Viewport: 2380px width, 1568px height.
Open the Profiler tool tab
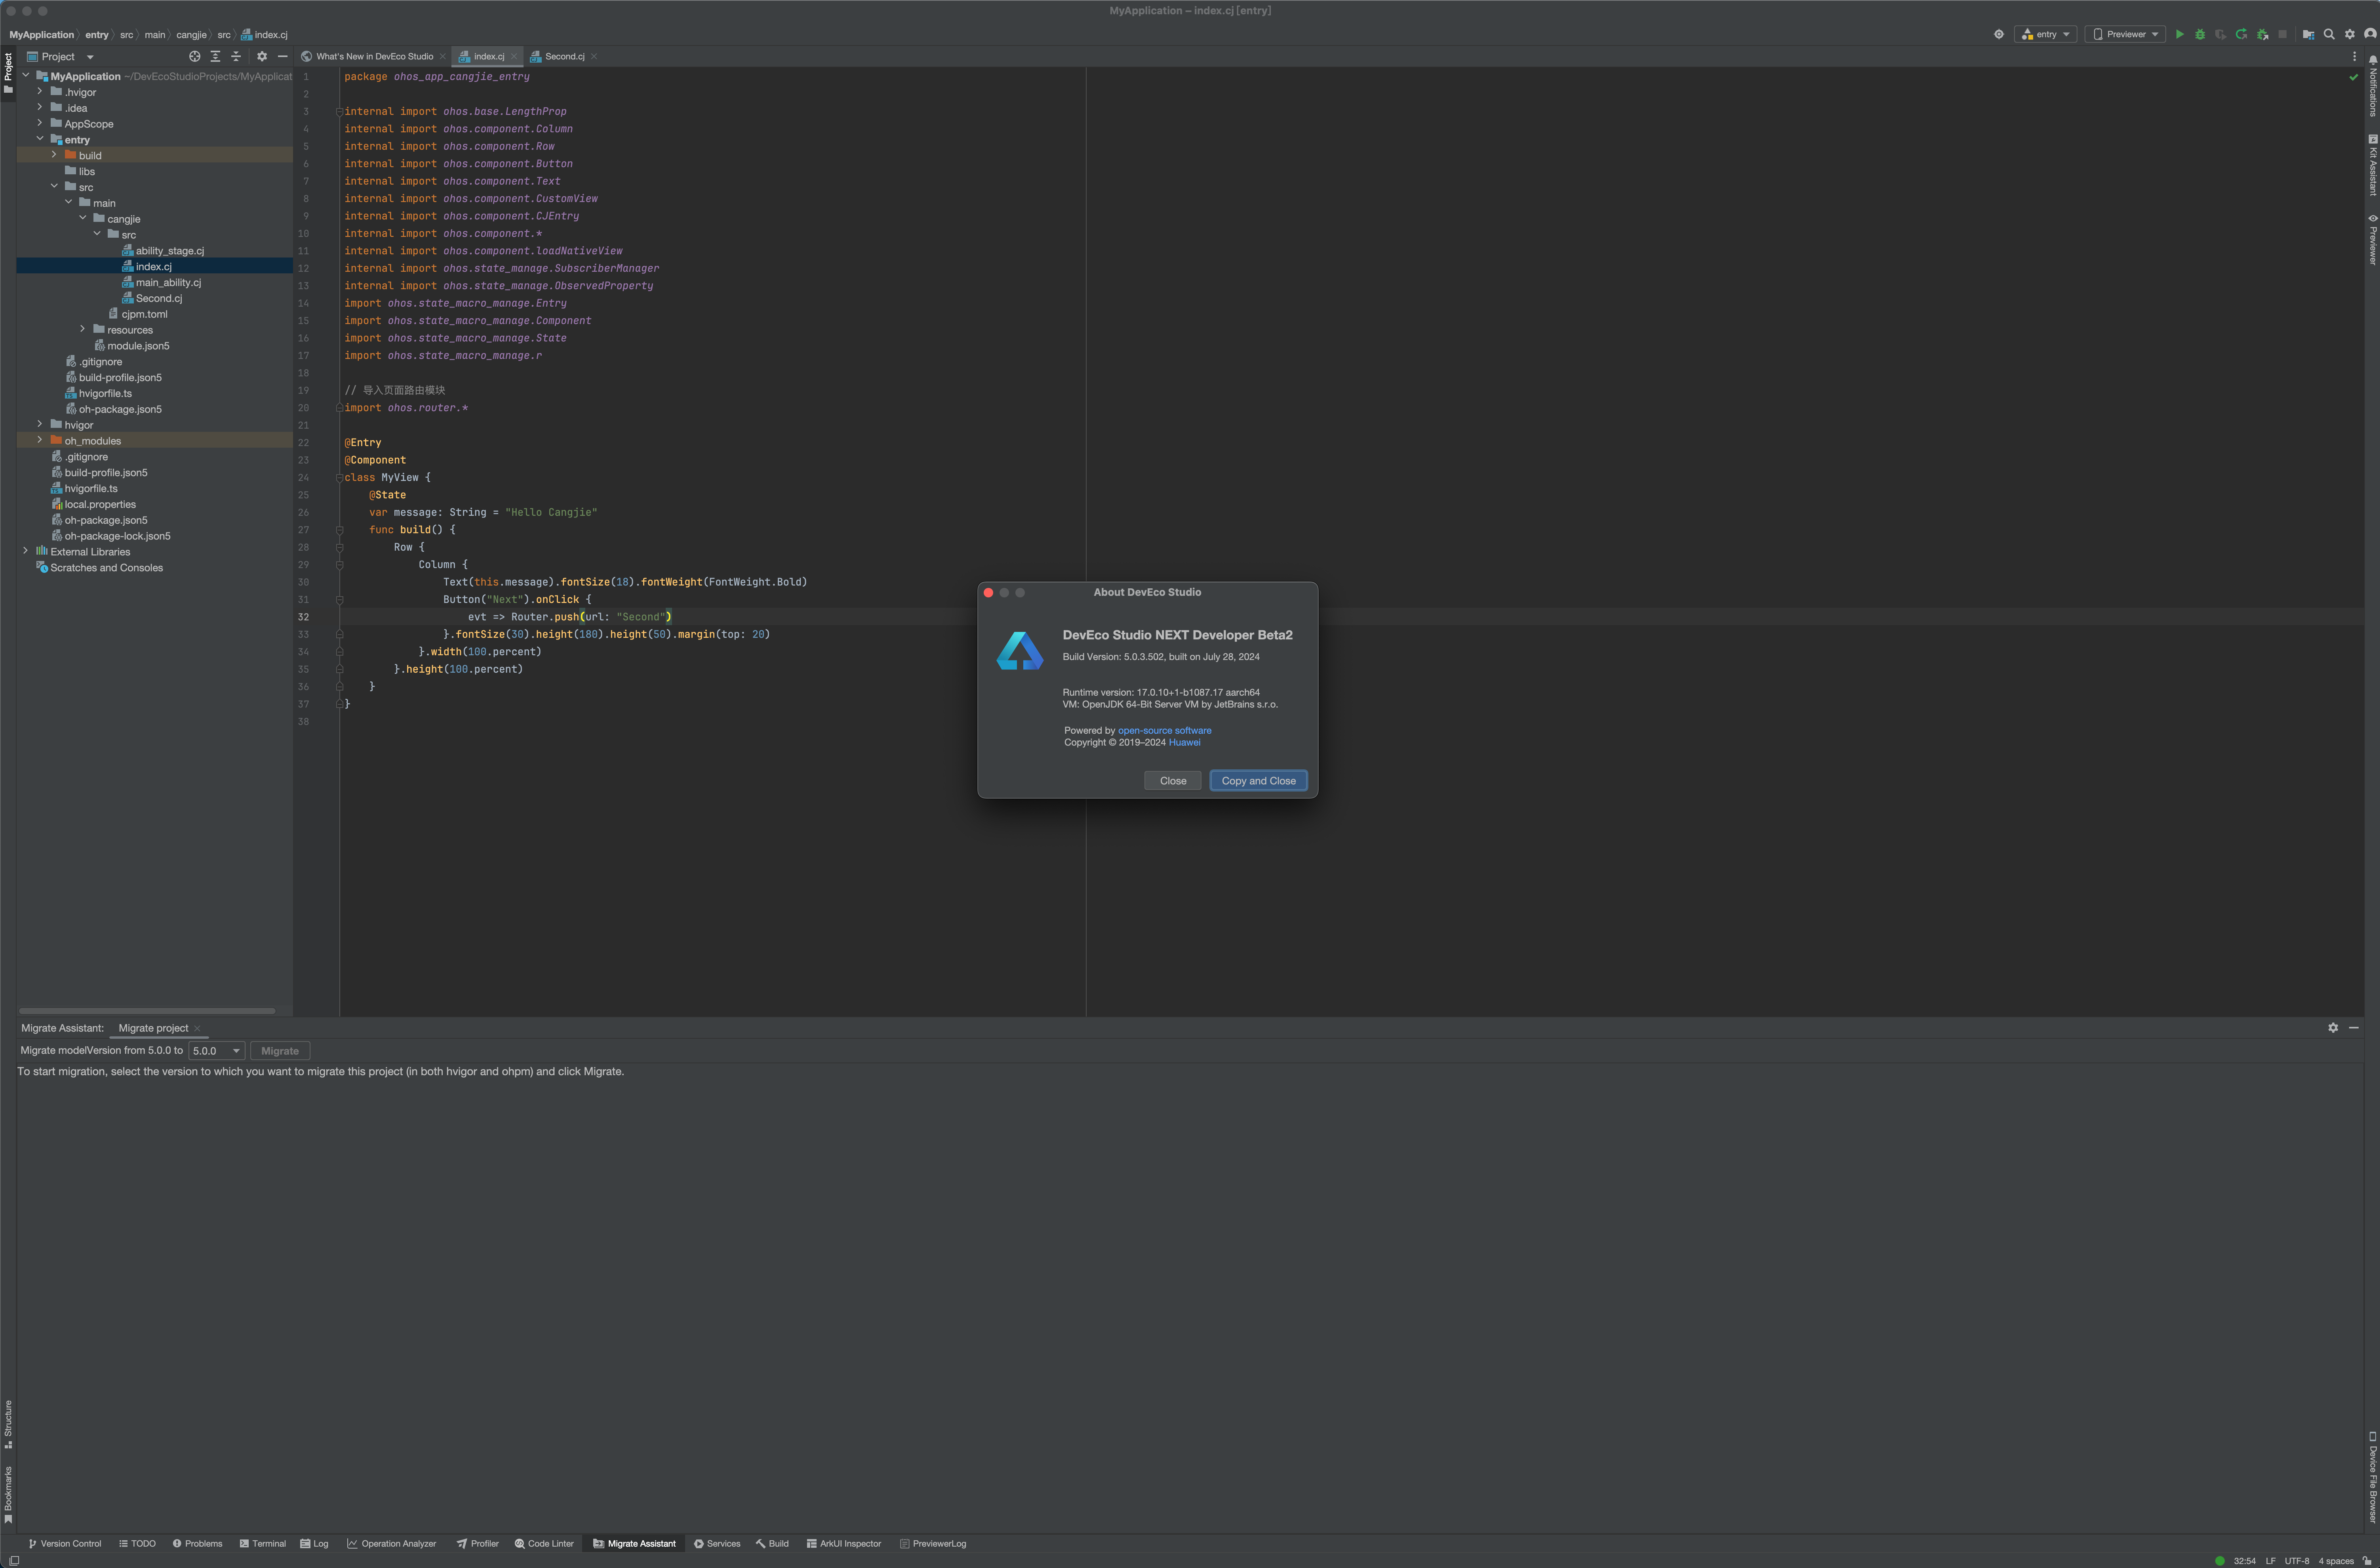[x=478, y=1544]
